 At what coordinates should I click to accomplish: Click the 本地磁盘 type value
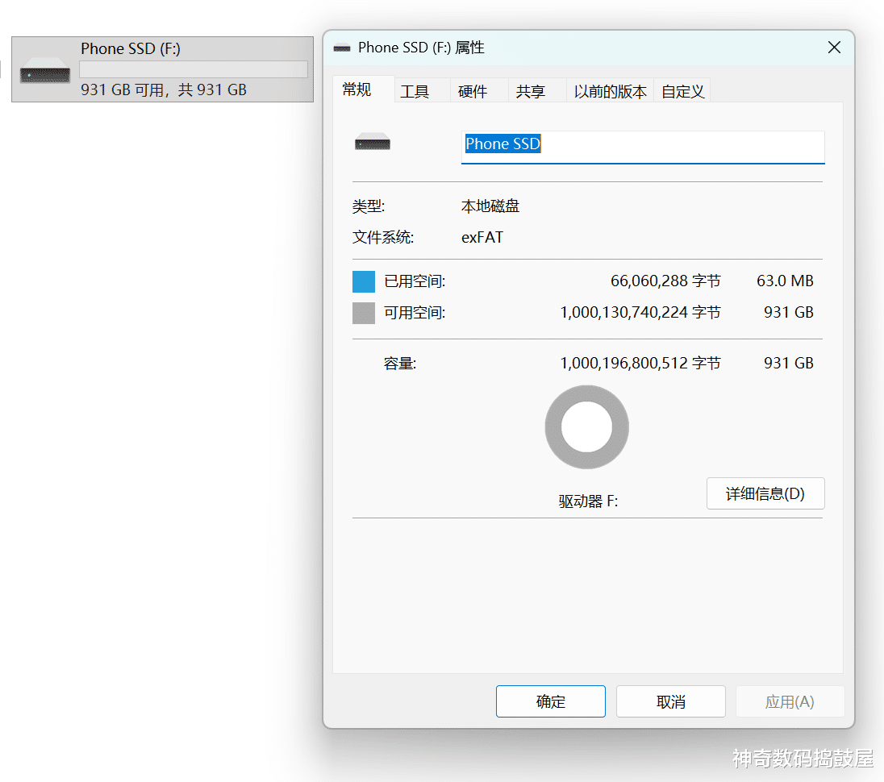pos(490,206)
